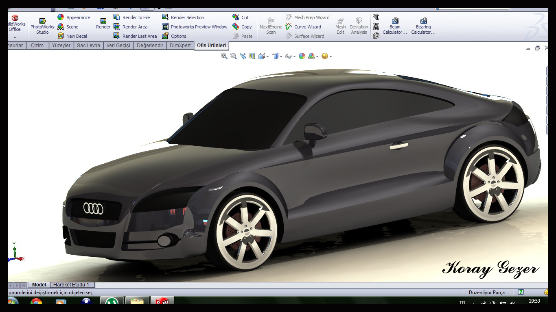Image resolution: width=556 pixels, height=312 pixels.
Task: Click the Apply Scene icon
Action: (x=311, y=56)
